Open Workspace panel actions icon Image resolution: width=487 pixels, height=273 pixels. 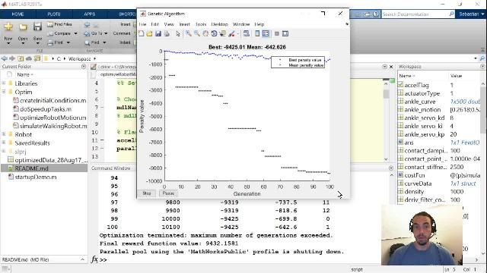pos(482,67)
